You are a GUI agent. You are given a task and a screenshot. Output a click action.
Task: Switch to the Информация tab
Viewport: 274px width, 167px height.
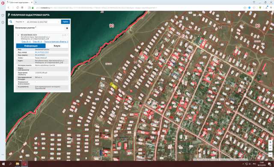(x=31, y=46)
